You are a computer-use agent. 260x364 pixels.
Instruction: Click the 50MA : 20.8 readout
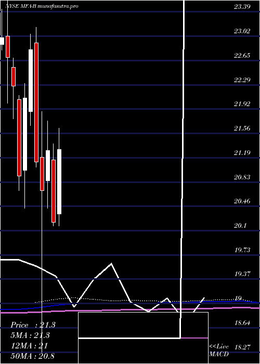33,356
